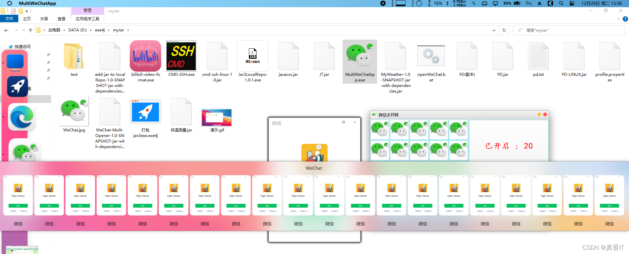Click the CPU monitor icon in the menu bar
This screenshot has width=629, height=254.
[x=417, y=3]
